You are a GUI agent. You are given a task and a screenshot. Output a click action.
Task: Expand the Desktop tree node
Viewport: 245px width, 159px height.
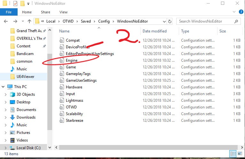coord(6,102)
